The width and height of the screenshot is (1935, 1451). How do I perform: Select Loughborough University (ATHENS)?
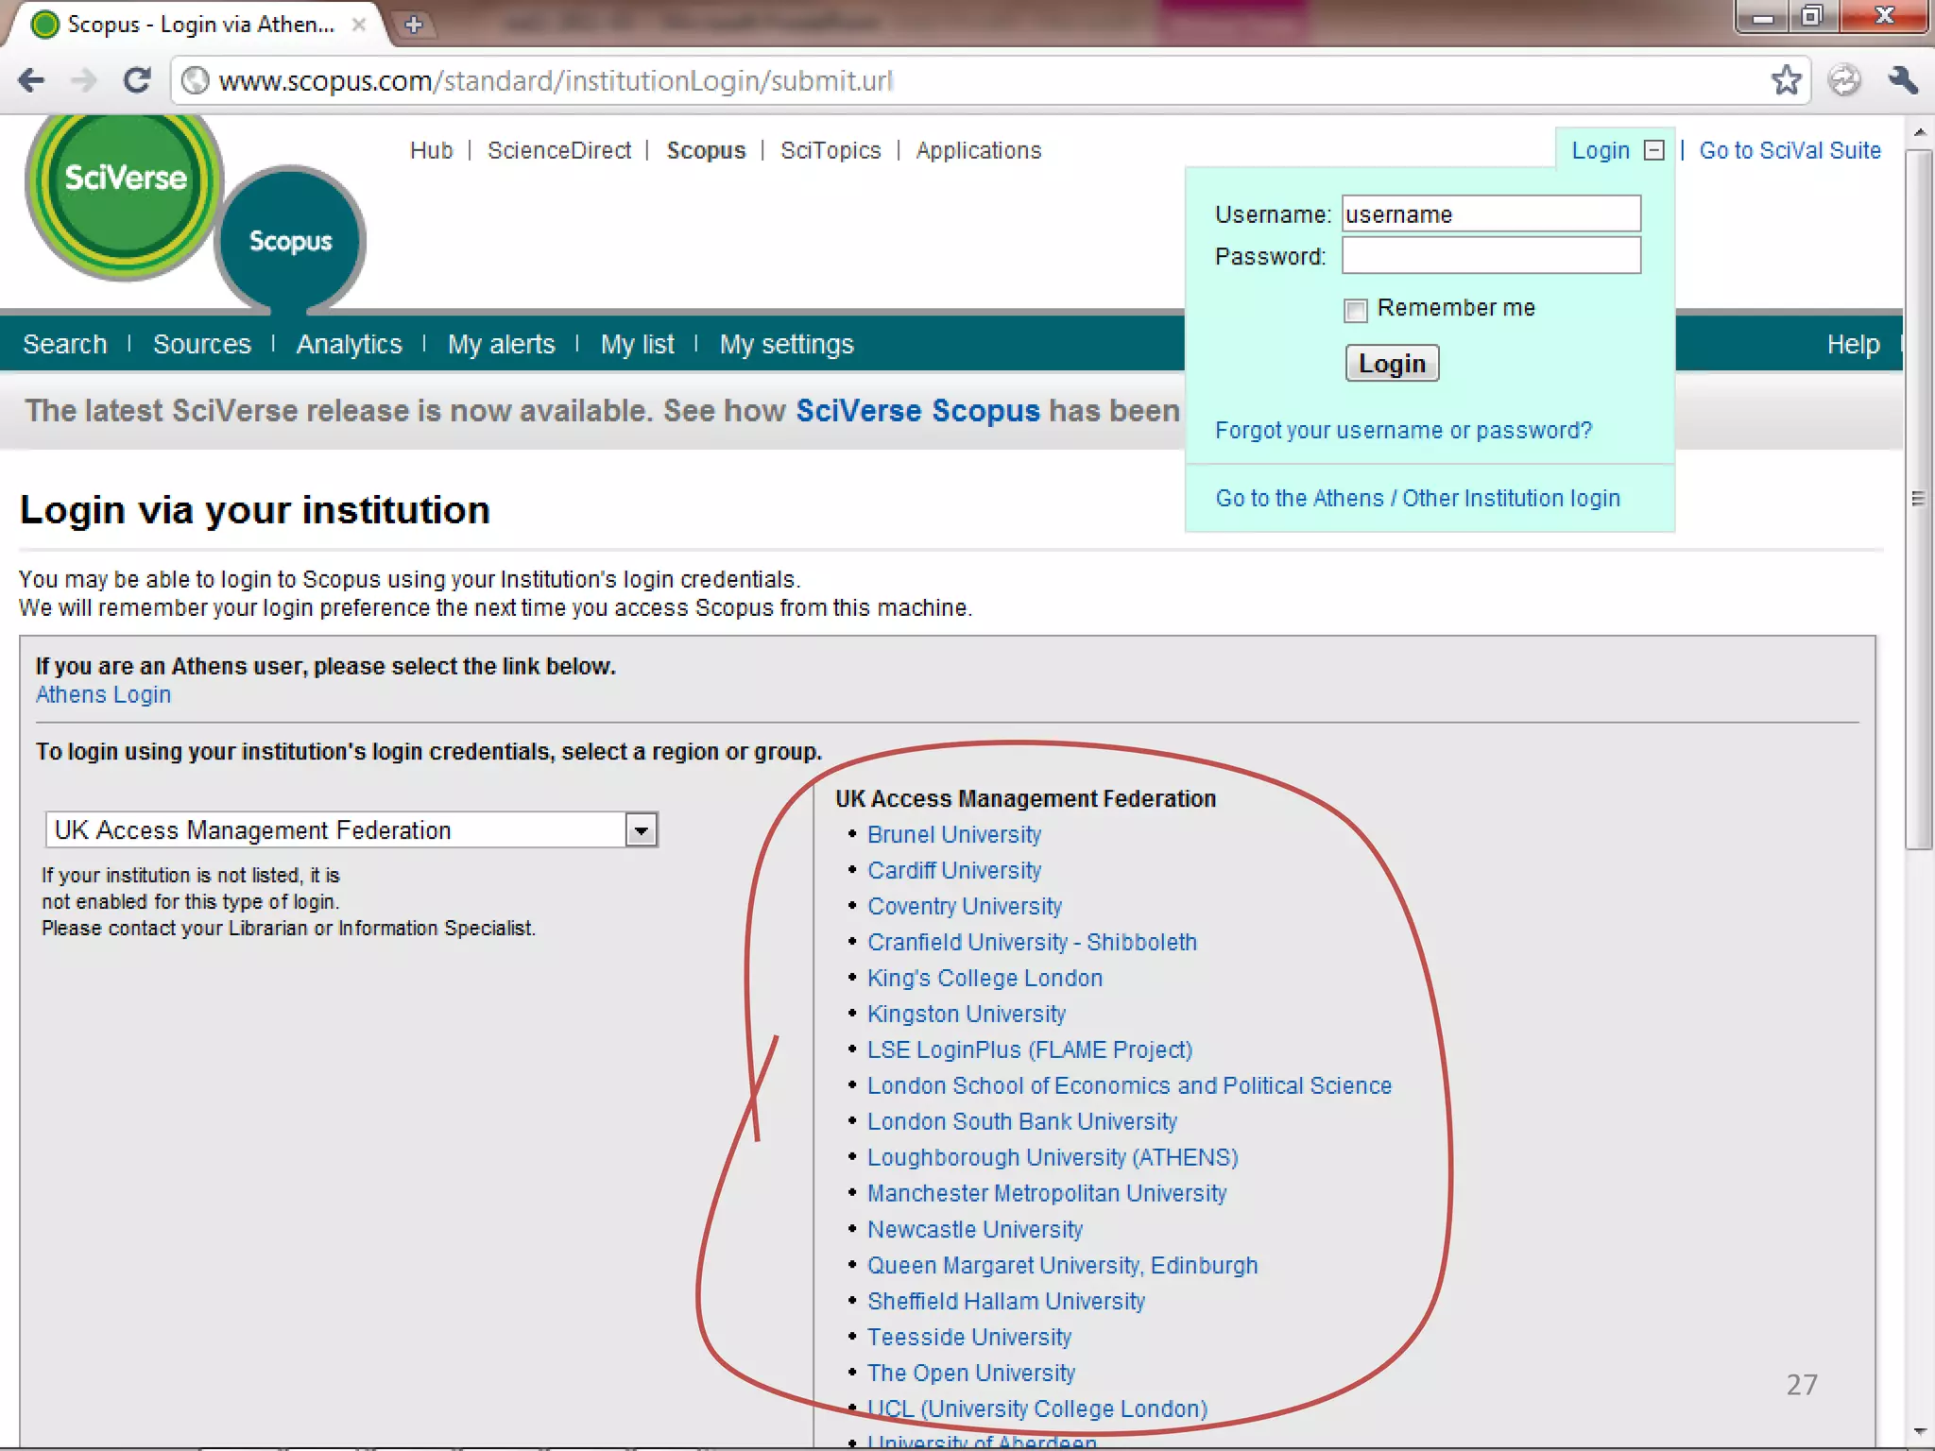click(1053, 1157)
